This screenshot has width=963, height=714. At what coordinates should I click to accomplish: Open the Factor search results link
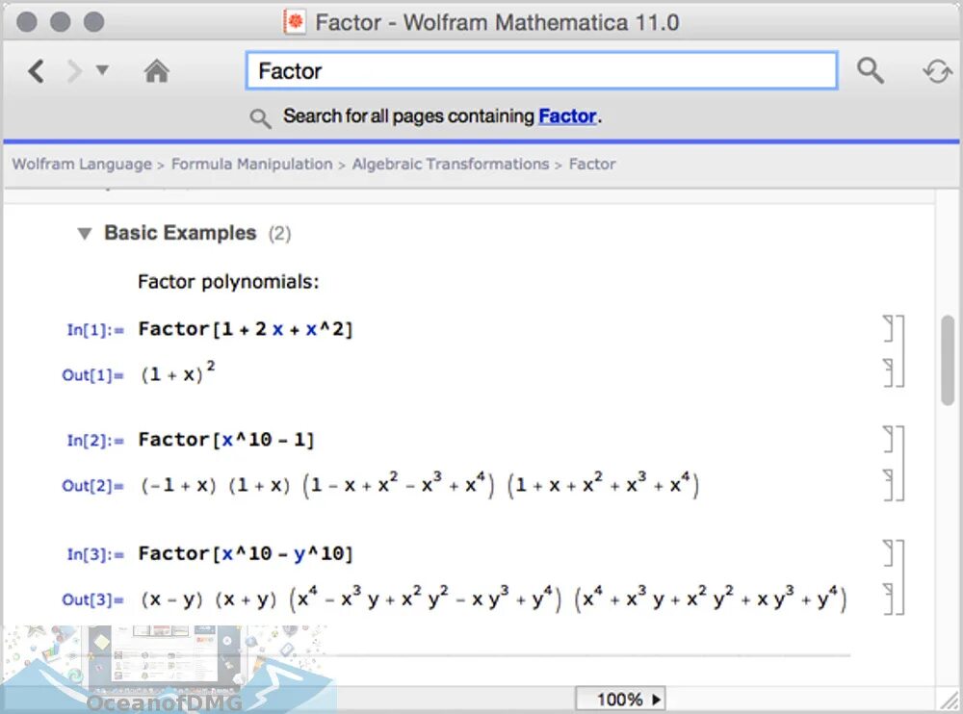(567, 116)
